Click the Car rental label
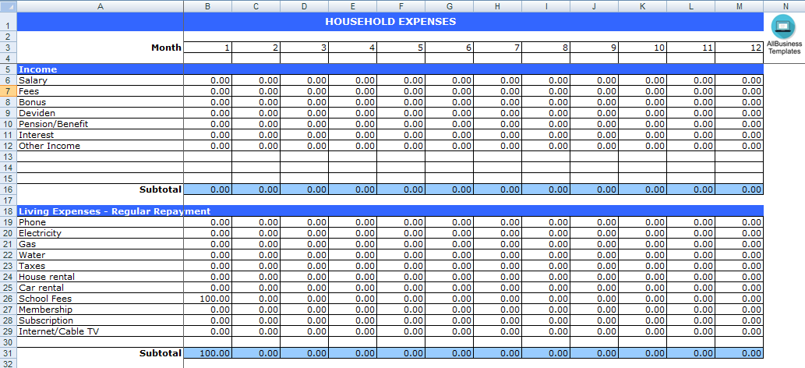Viewport: 805px width, 368px height. 41,288
